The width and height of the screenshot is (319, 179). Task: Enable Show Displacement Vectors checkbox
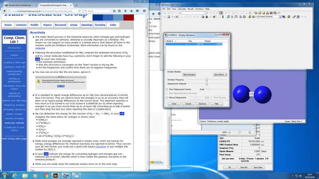167,89
